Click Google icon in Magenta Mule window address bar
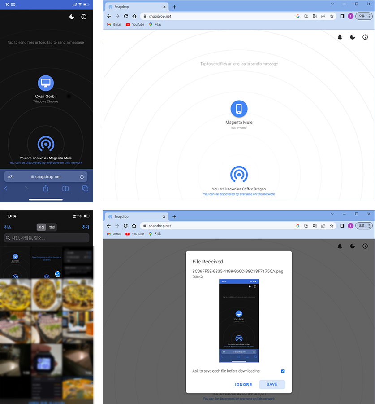Viewport: 375px width, 404px height. (298, 16)
